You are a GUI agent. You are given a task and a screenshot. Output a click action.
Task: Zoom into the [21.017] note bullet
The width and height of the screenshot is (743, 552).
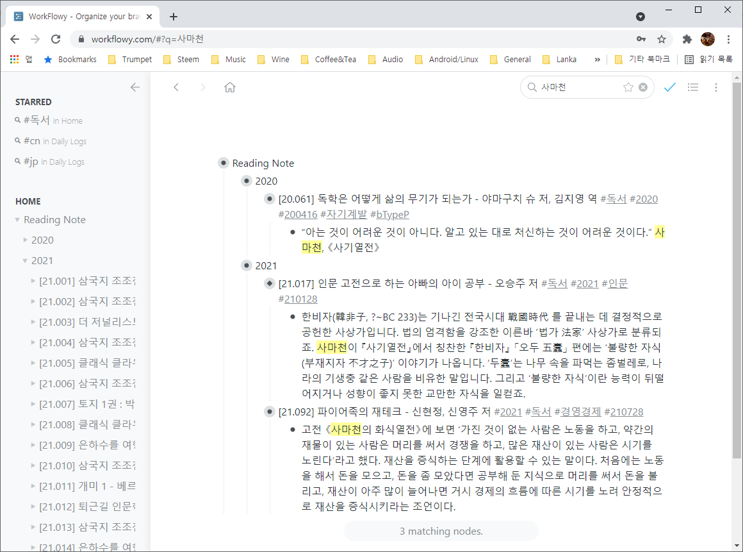pyautogui.click(x=270, y=283)
